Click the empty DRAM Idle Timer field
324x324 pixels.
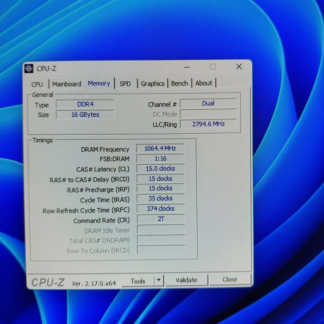[x=161, y=230]
